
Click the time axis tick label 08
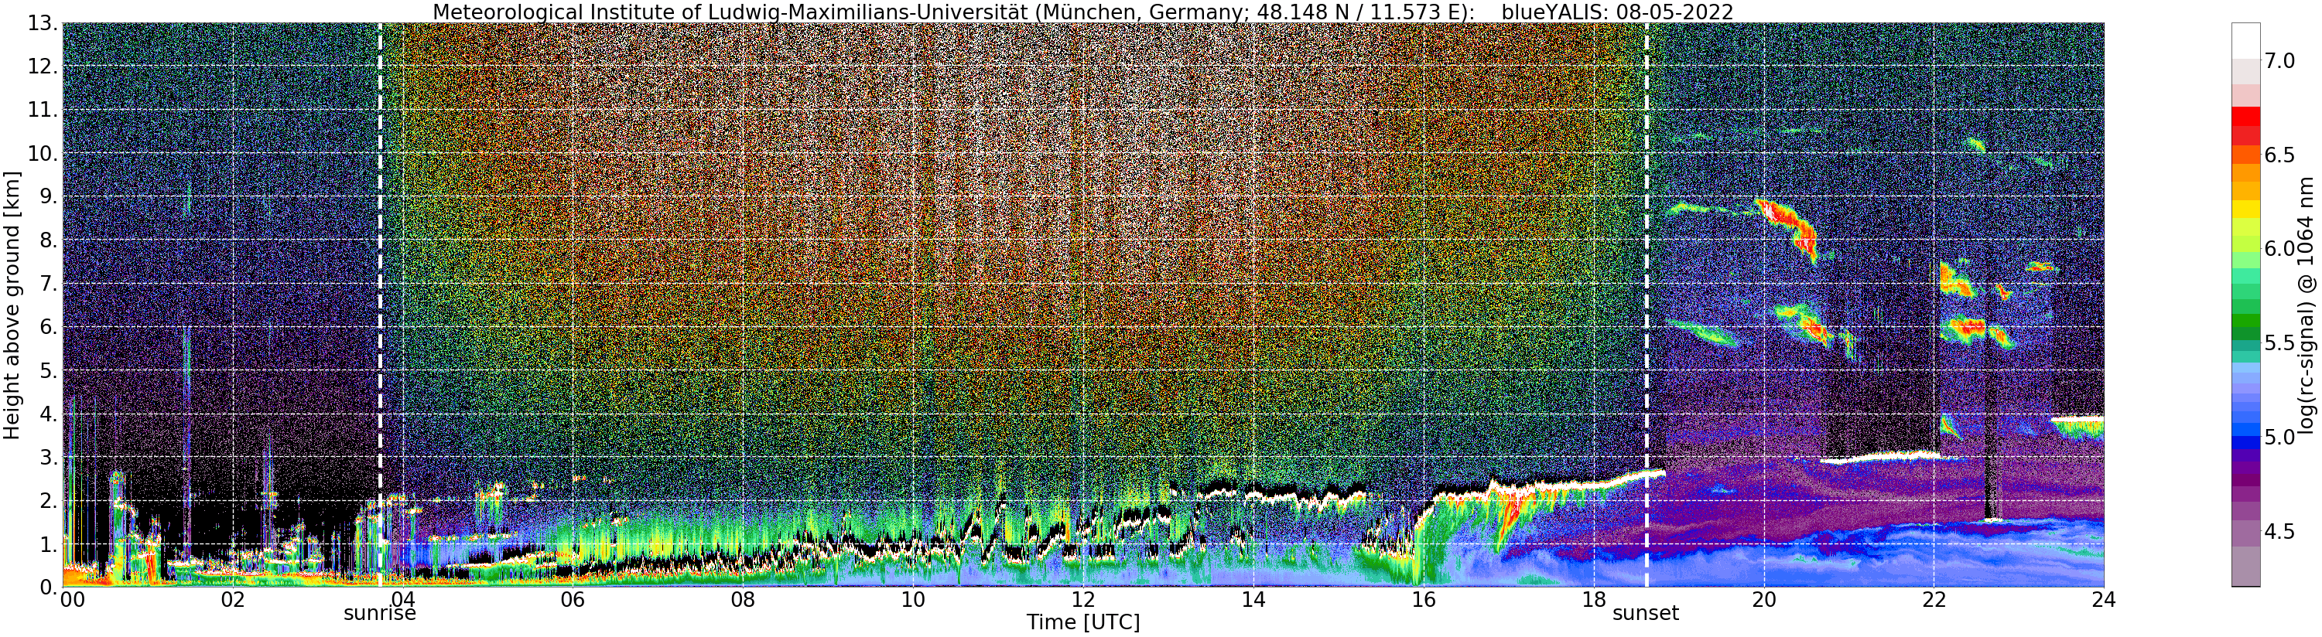(x=743, y=599)
